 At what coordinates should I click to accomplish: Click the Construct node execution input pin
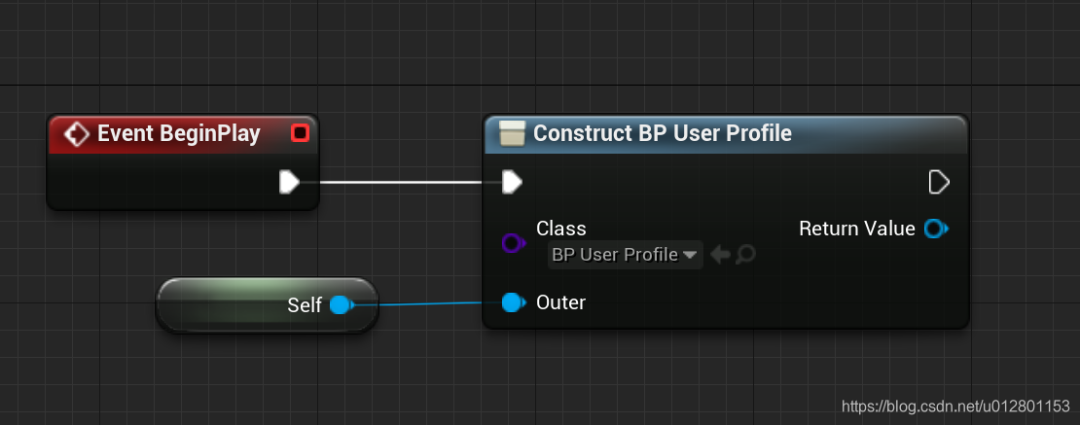(512, 183)
